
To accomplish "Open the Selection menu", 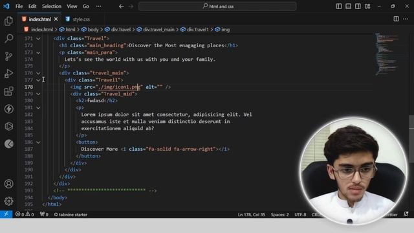I will (x=52, y=6).
